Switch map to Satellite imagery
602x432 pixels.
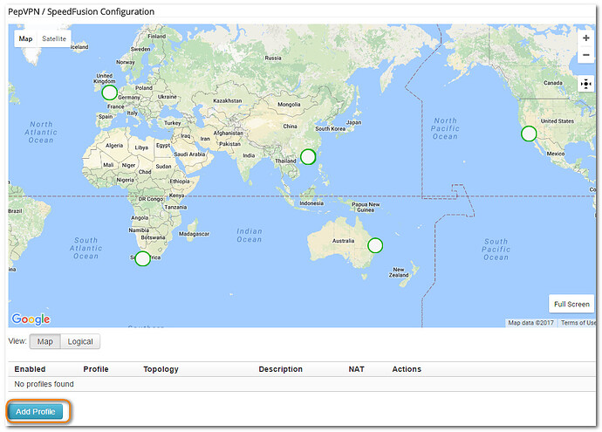[x=54, y=38]
